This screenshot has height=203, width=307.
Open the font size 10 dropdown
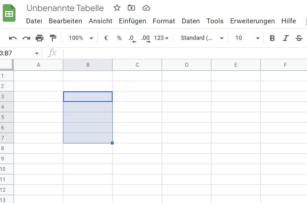pos(248,38)
